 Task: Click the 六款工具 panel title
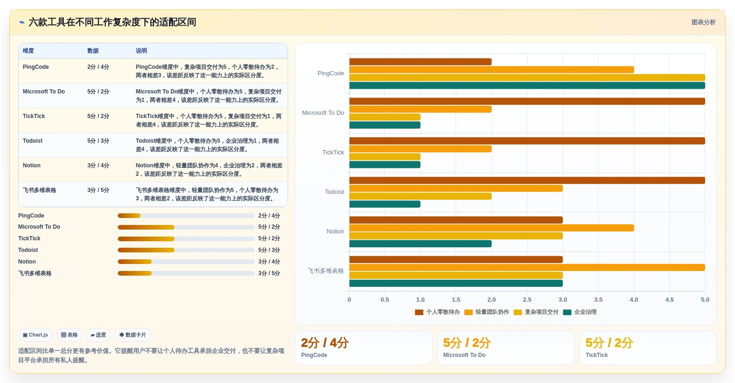pyautogui.click(x=112, y=22)
